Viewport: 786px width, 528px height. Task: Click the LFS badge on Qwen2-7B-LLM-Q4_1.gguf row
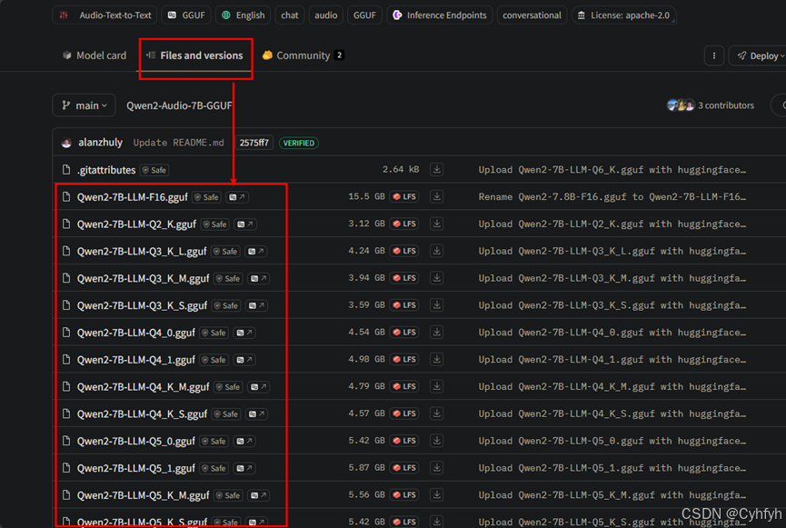point(404,359)
